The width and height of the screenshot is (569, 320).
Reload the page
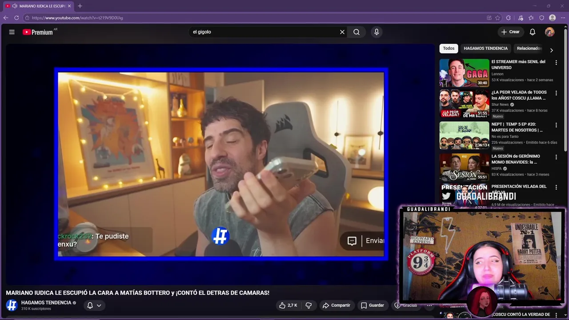click(16, 18)
